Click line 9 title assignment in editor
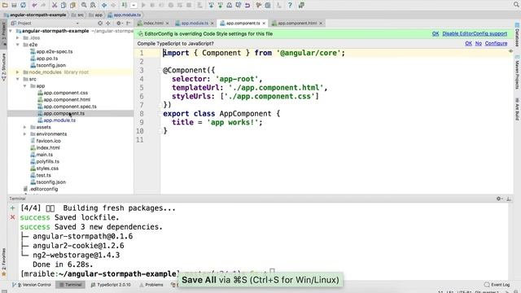 (x=217, y=122)
